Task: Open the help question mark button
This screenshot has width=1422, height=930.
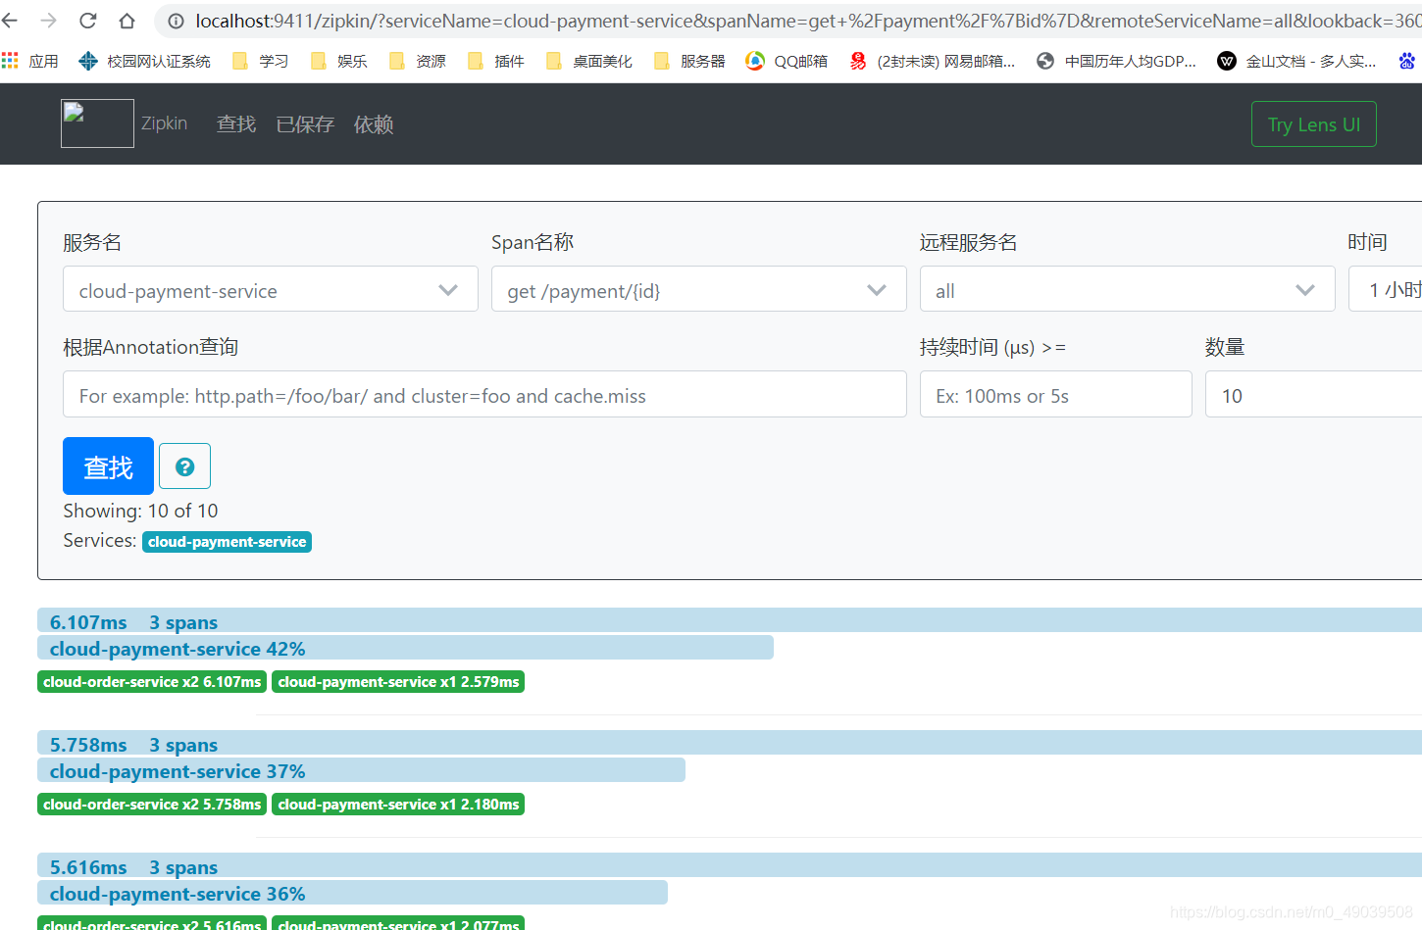Action: (184, 466)
